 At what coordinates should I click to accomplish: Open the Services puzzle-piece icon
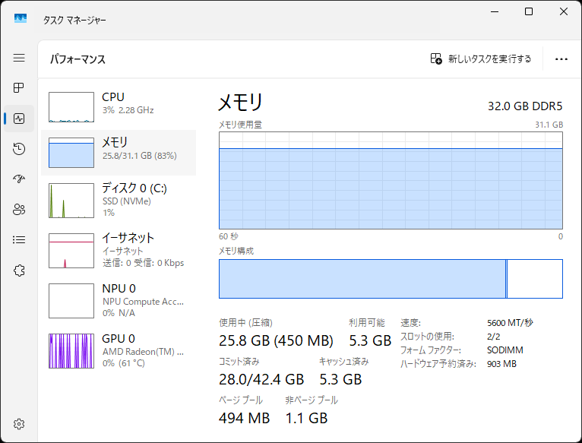coord(19,271)
